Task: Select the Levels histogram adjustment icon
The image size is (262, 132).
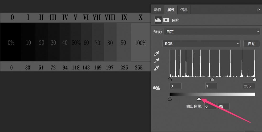Action: [x=158, y=20]
